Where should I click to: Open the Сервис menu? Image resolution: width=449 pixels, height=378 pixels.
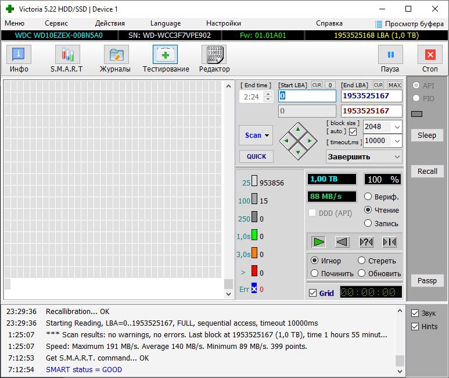[x=56, y=23]
